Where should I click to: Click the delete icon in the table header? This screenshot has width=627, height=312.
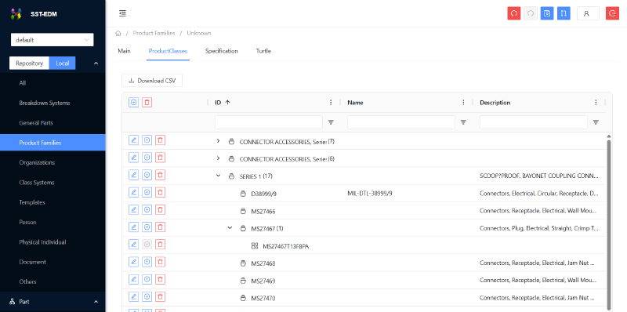(x=147, y=103)
